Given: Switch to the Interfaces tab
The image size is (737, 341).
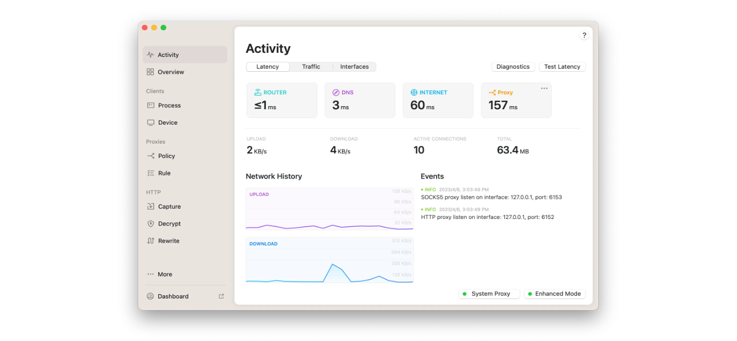Looking at the screenshot, I should (354, 67).
